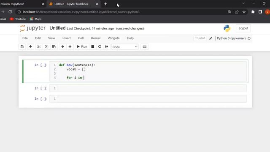Cut selected cells with scissors icon

(39, 47)
